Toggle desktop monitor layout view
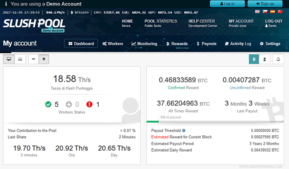 pyautogui.click(x=8, y=59)
